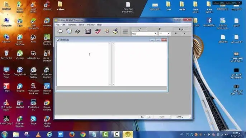Click the grey split-layout icon in toolbar
The height and width of the screenshot is (138, 246).
(126, 31)
